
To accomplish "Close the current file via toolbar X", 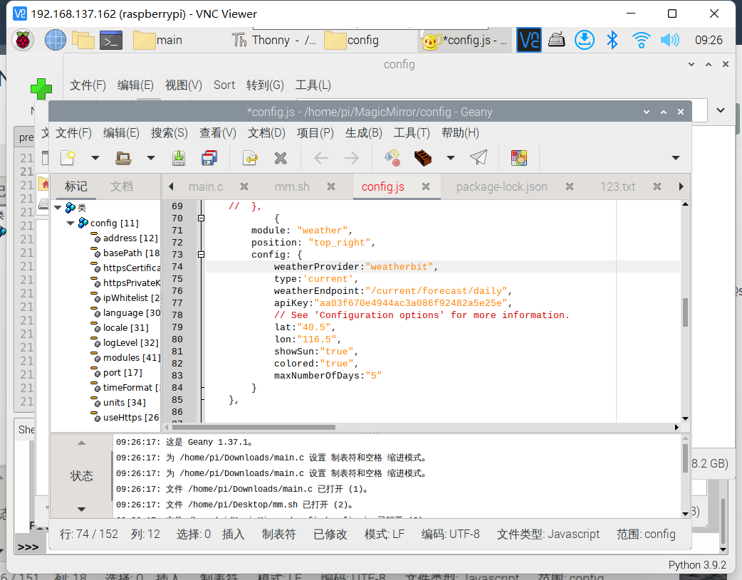I will click(x=281, y=157).
